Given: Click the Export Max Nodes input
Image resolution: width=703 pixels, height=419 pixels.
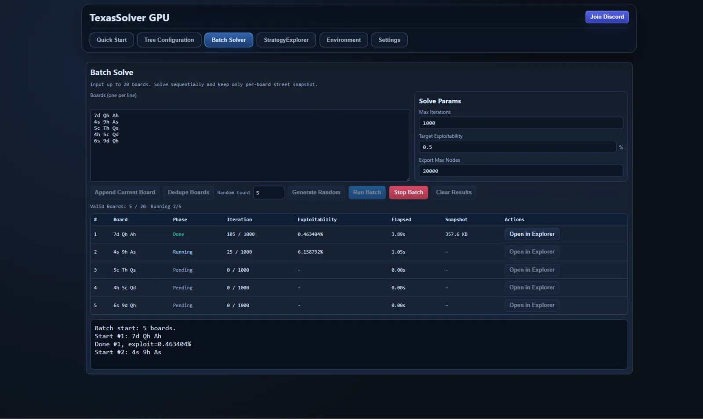Looking at the screenshot, I should coord(521,171).
